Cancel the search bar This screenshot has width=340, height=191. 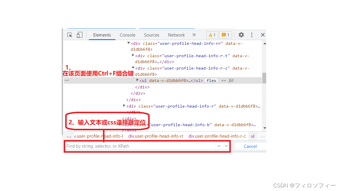(250, 146)
